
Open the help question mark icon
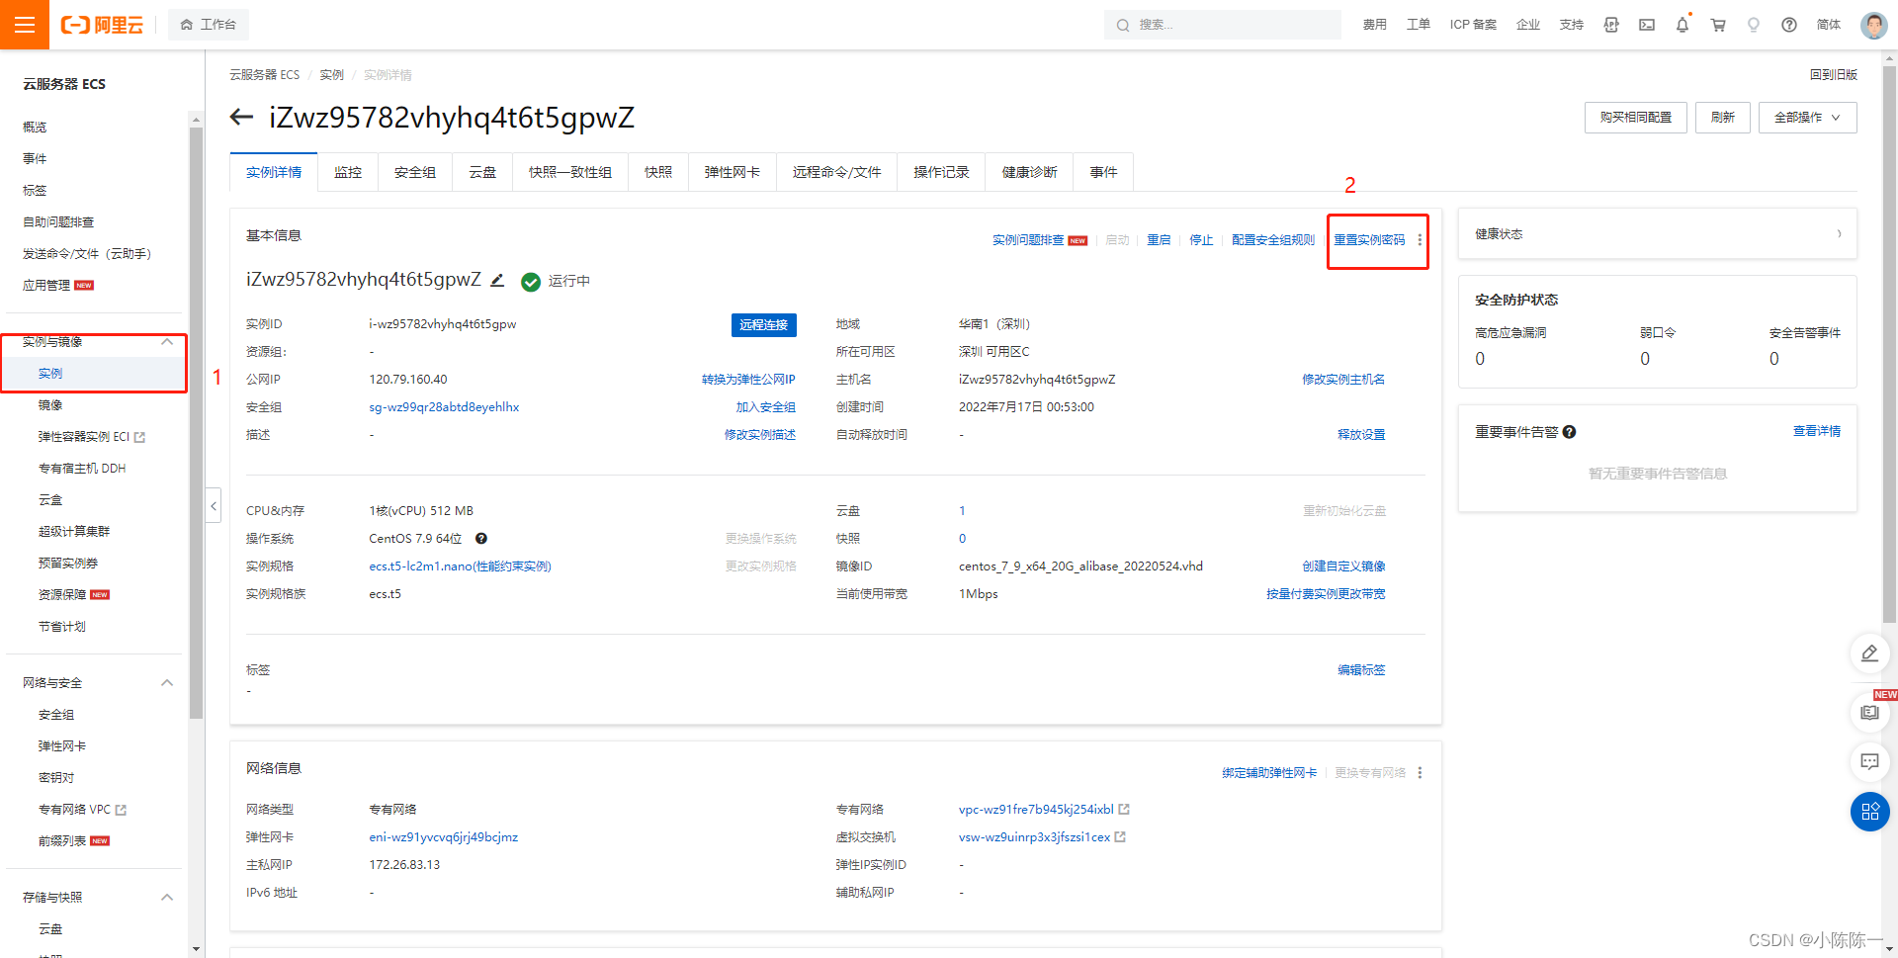tap(1789, 25)
